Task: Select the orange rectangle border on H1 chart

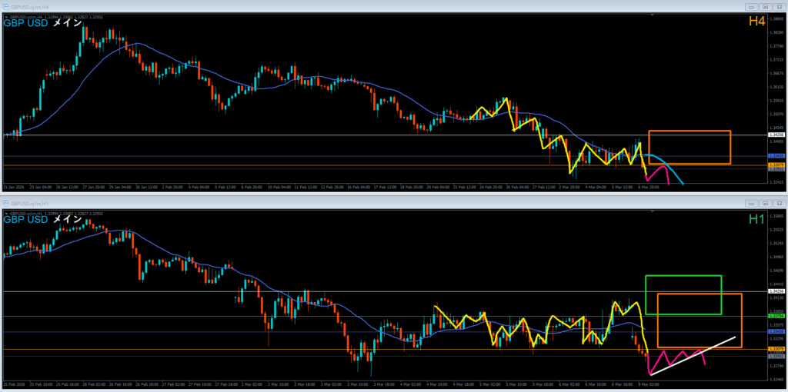Action: pyautogui.click(x=742, y=323)
